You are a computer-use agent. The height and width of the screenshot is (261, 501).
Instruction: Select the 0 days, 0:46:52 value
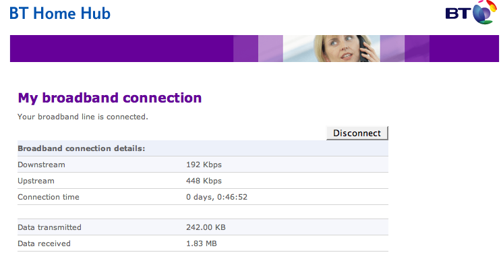[216, 197]
